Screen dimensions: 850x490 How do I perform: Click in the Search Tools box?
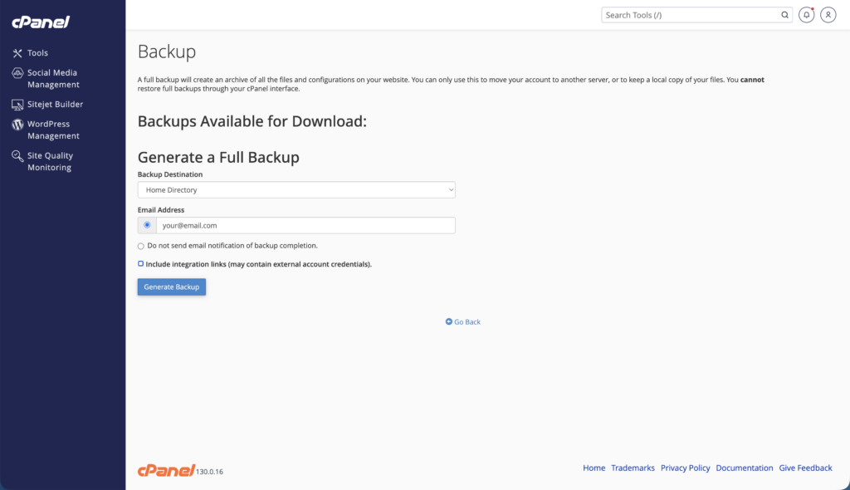click(x=689, y=15)
